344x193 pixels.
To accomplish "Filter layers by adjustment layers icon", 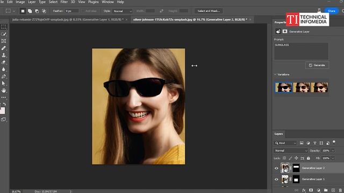I will (x=308, y=143).
